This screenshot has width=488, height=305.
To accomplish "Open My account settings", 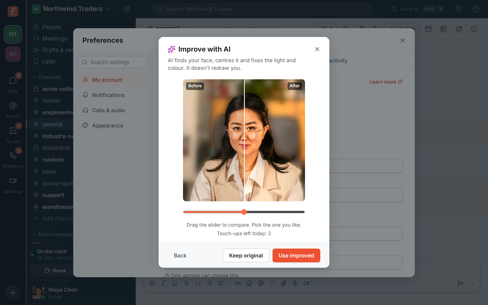I will click(x=113, y=80).
